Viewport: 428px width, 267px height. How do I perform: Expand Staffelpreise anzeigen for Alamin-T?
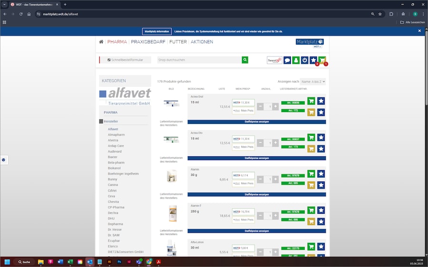pyautogui.click(x=257, y=231)
